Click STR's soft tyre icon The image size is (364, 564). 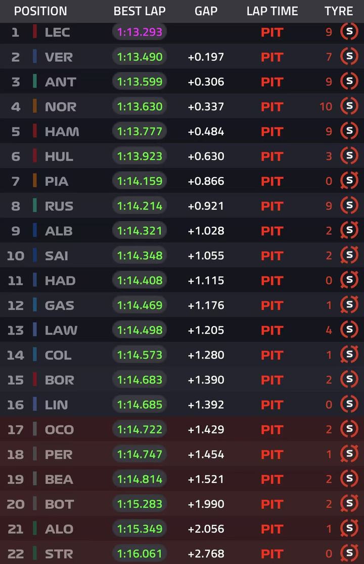[x=349, y=553]
